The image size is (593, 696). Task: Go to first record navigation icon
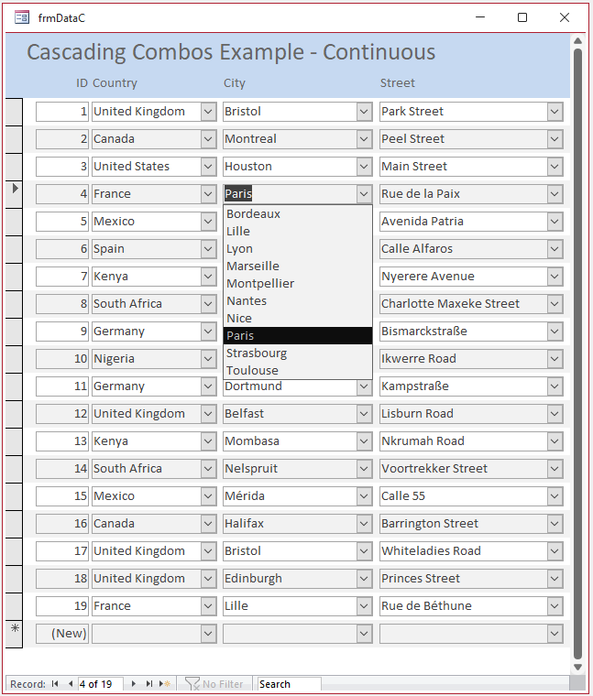coord(55,683)
